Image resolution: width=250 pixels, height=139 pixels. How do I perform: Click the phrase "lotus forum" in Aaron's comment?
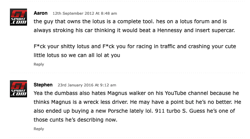pyautogui.click(x=195, y=21)
